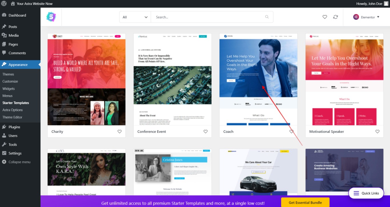Click the Tools wrench icon

pos(4,144)
